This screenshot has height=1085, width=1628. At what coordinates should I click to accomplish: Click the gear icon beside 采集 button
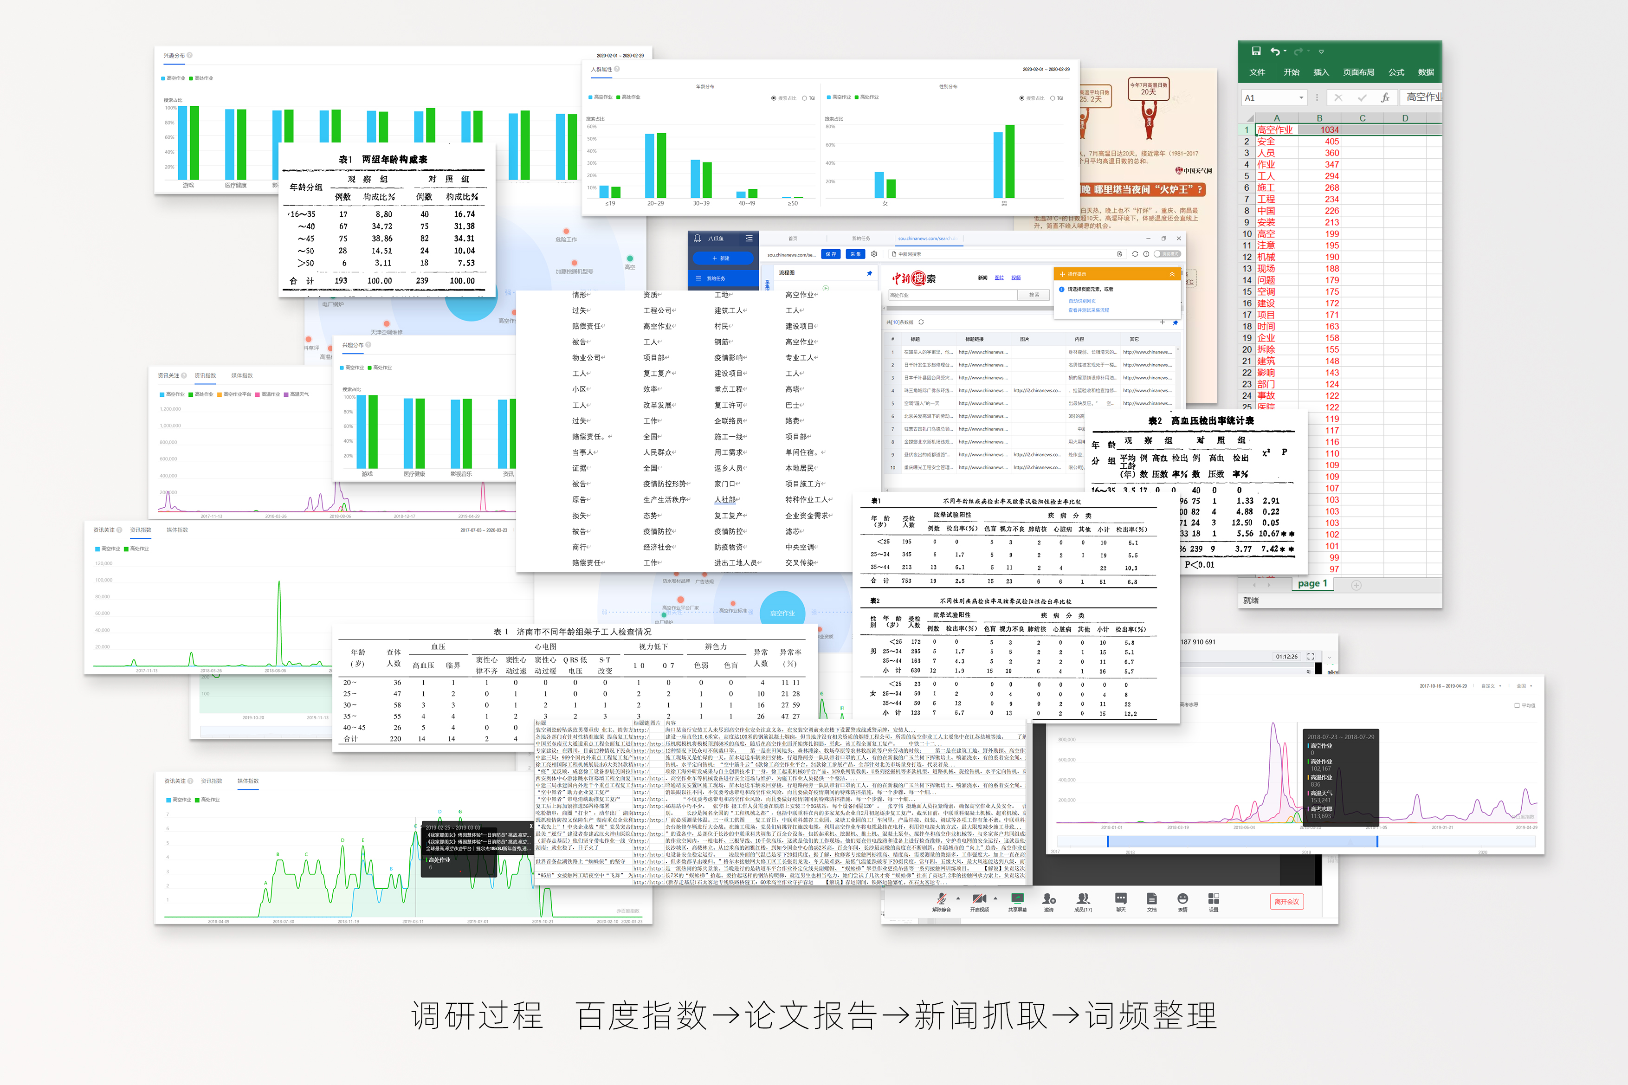(874, 254)
